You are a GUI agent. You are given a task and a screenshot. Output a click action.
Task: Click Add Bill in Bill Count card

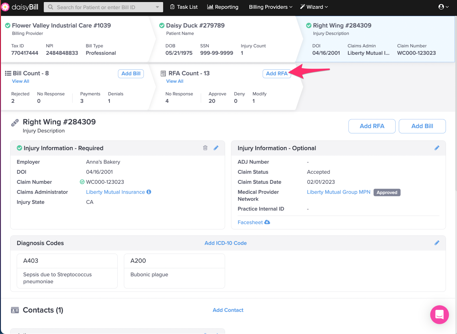[x=131, y=74]
